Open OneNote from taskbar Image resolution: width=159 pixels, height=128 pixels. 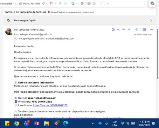(x=37, y=123)
